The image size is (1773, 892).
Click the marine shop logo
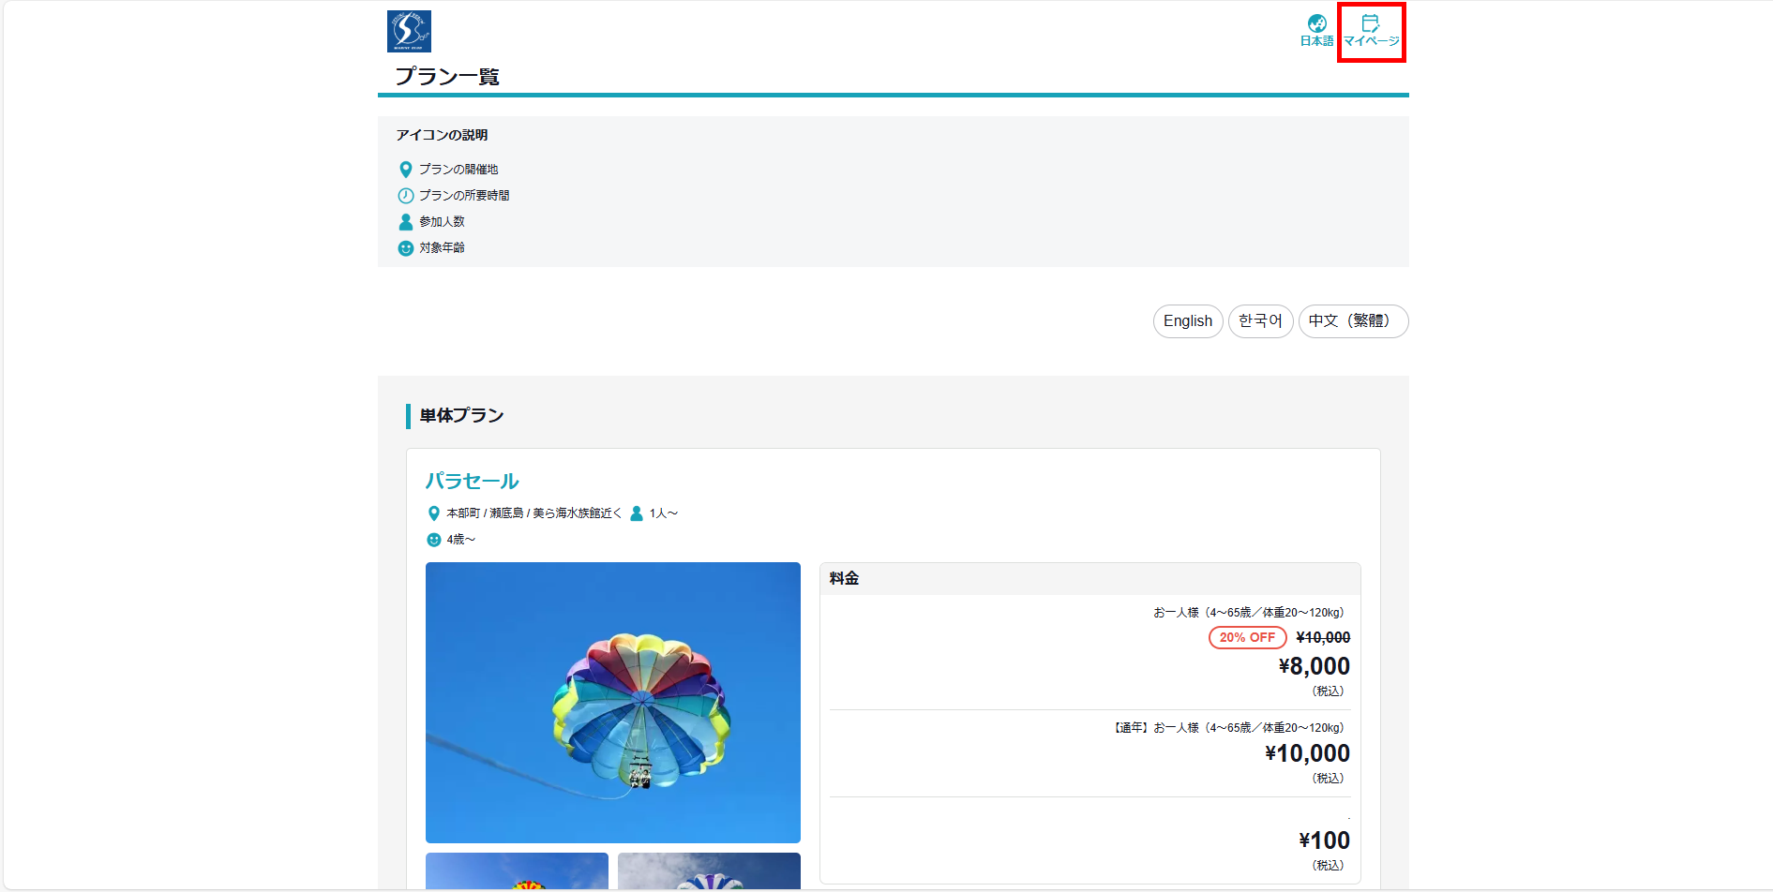[409, 31]
